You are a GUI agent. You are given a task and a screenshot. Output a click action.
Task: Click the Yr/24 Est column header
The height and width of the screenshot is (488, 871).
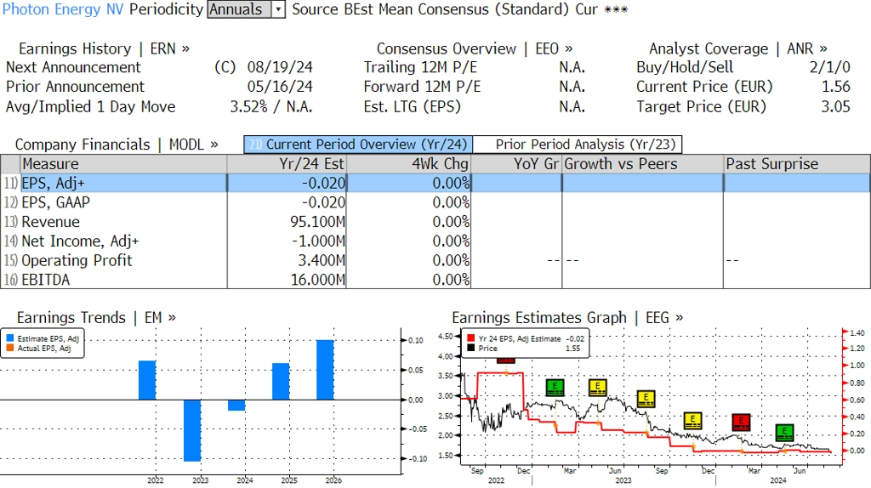[287, 164]
